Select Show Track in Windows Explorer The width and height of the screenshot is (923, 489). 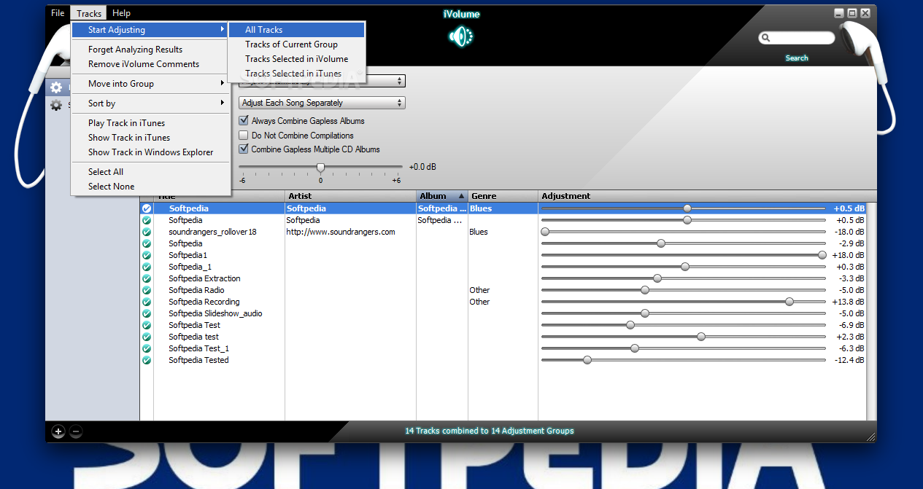[151, 152]
